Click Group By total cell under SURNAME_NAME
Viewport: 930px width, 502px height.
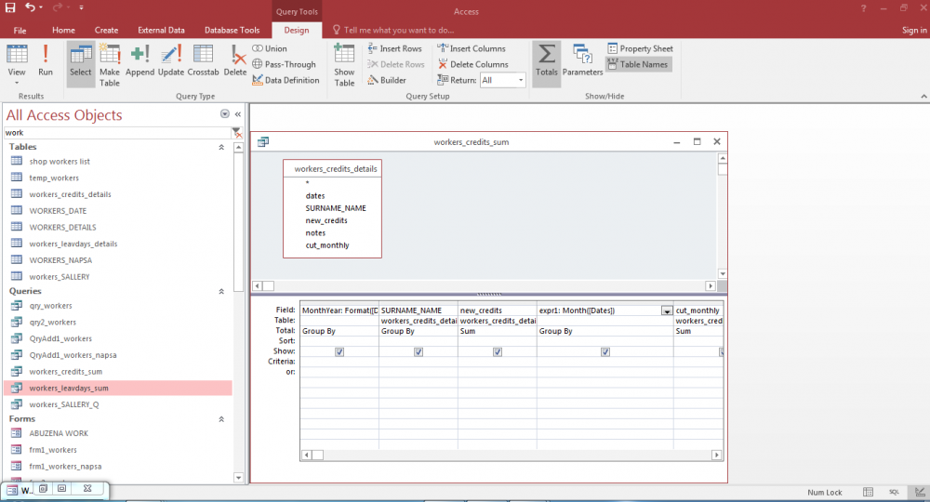coord(418,331)
